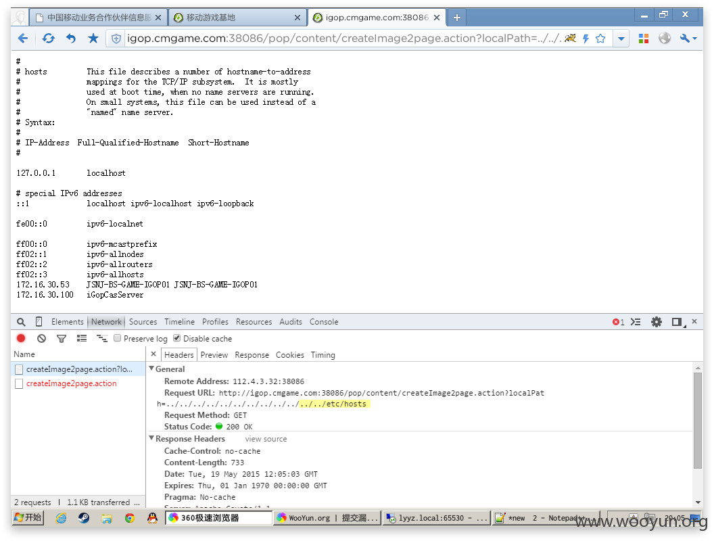
Task: Click the globe extension icon
Action: [665, 39]
